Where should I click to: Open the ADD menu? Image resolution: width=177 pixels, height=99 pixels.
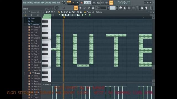[x=32, y=2]
